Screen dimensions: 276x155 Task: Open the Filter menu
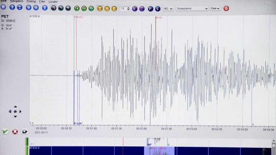42,1
